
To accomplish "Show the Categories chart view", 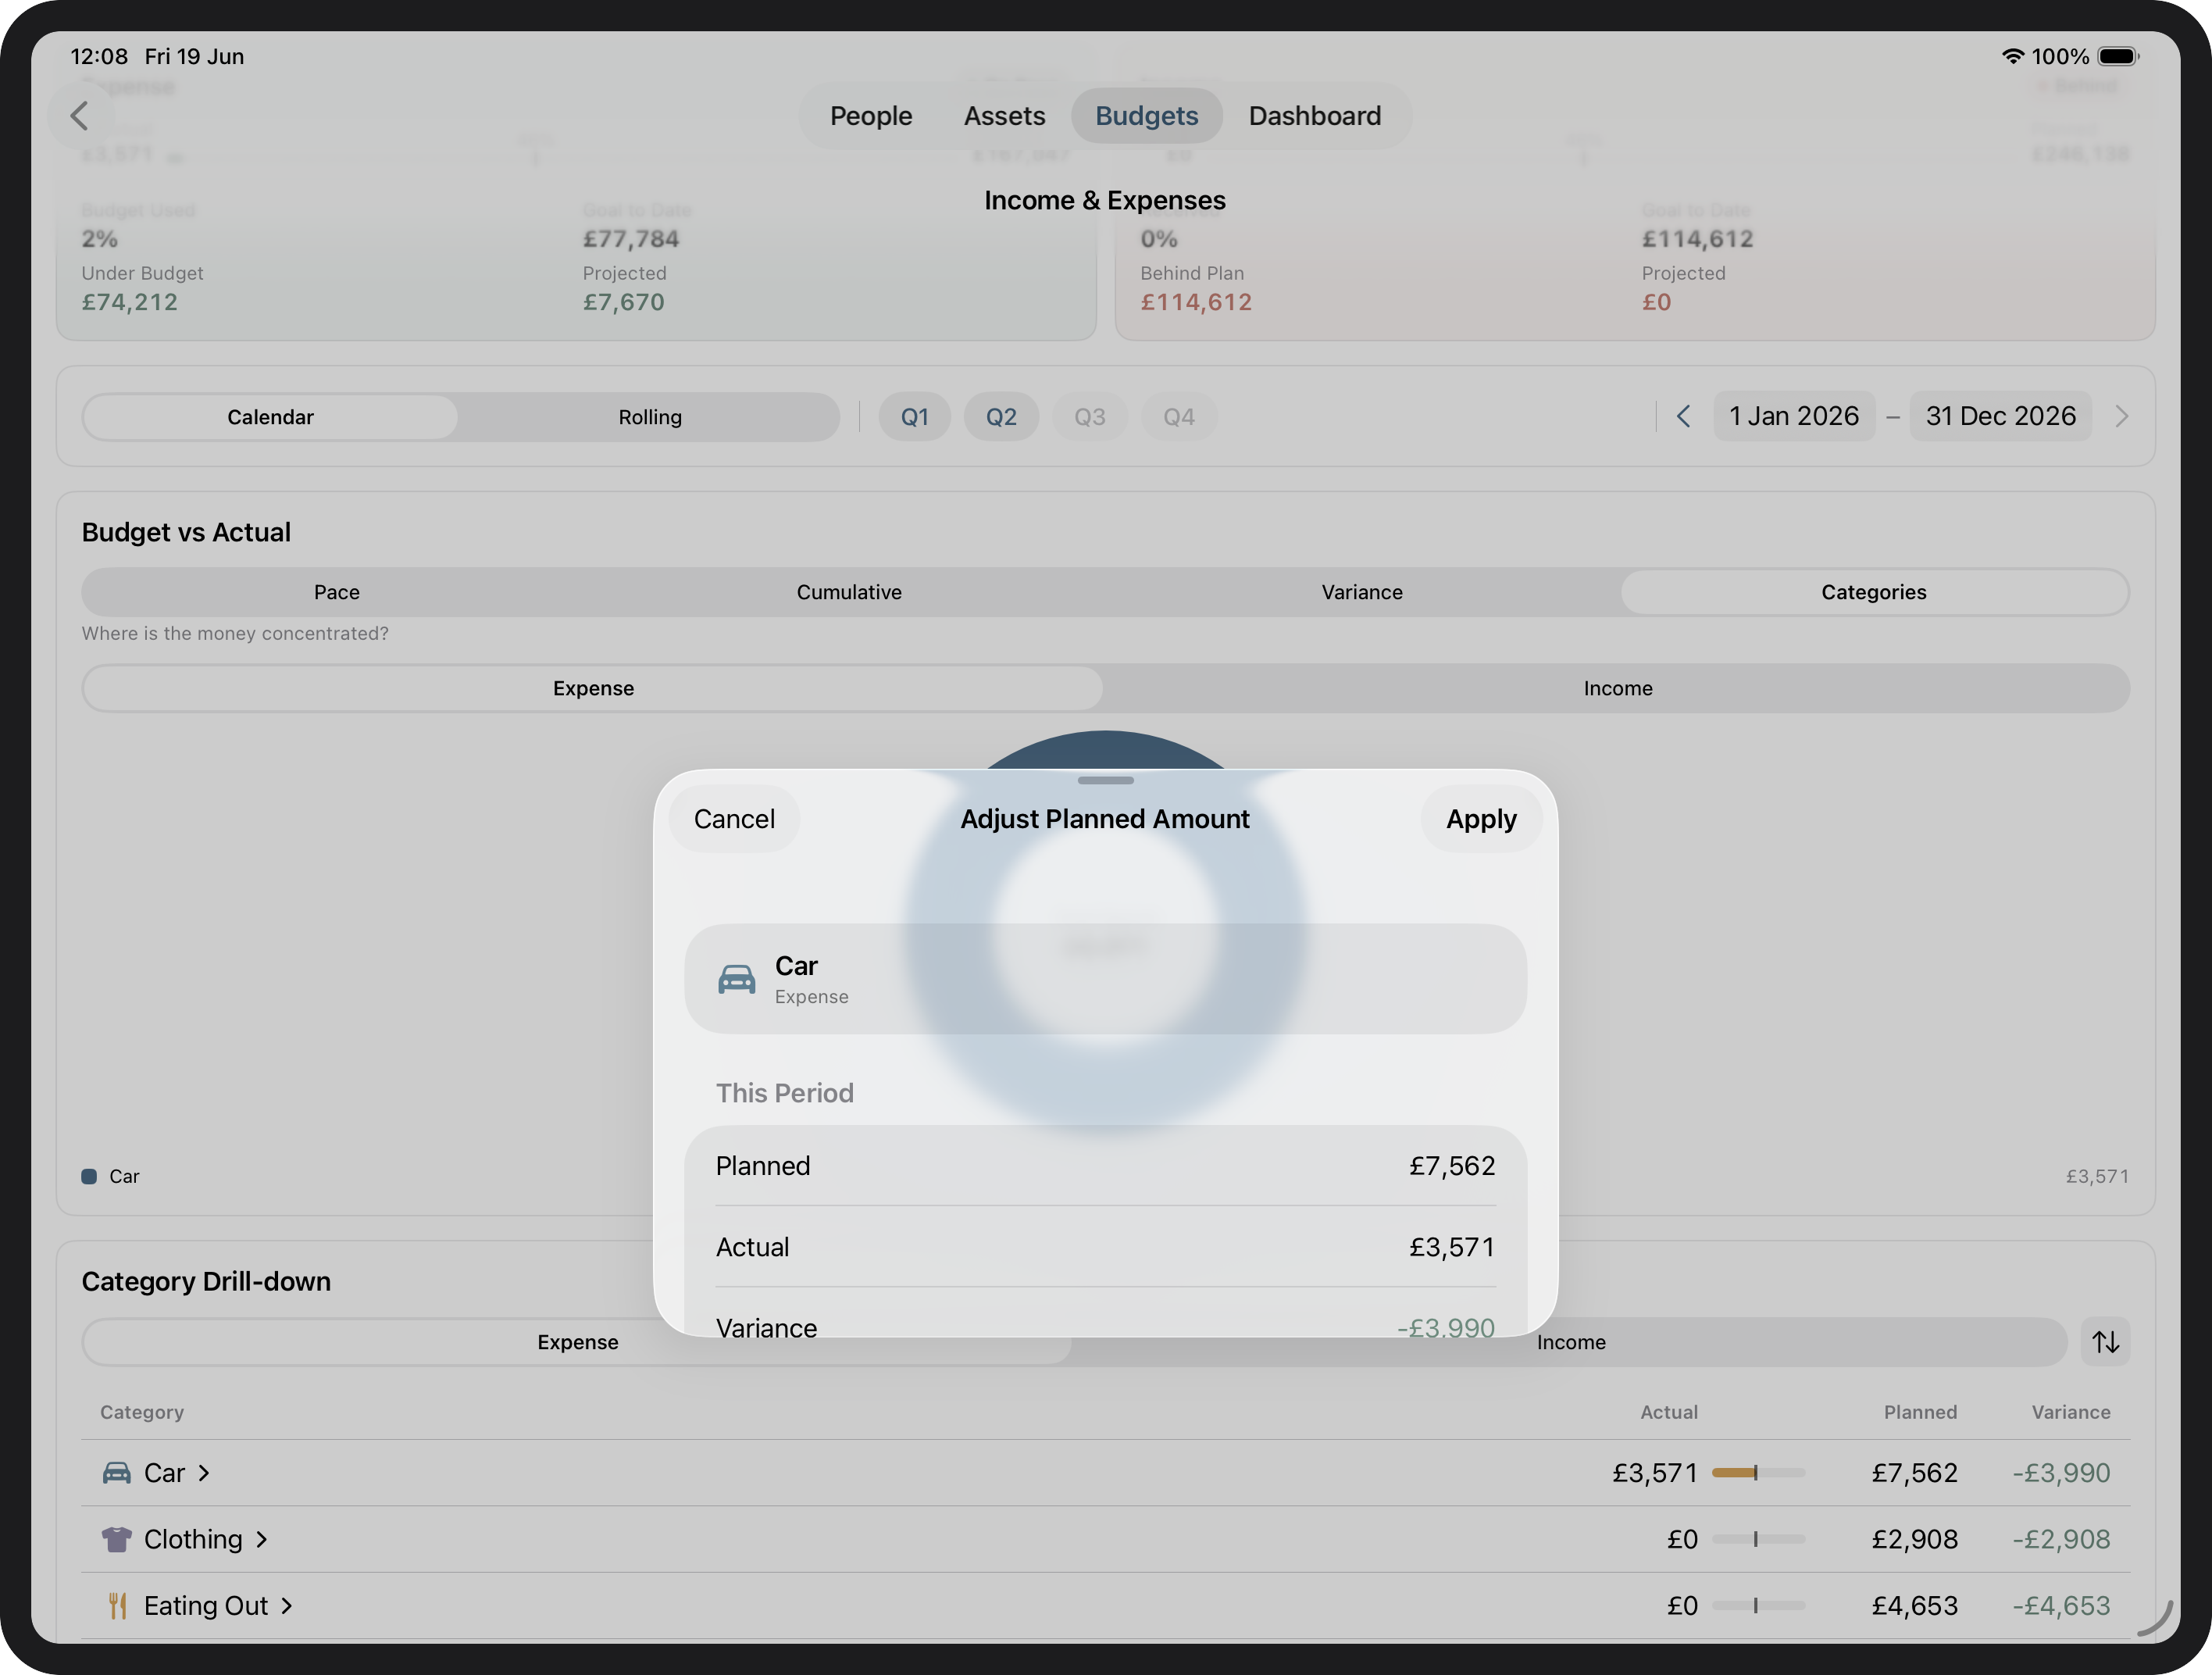I will pyautogui.click(x=1874, y=592).
